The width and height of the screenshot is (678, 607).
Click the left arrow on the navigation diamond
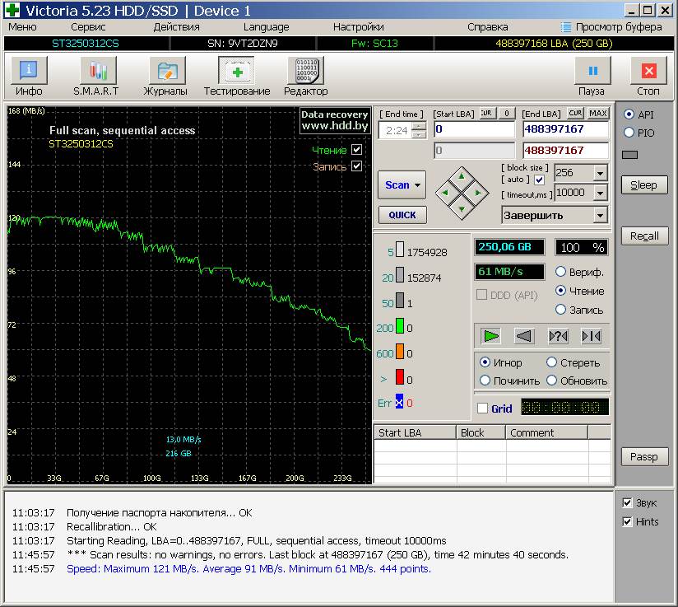coord(445,193)
